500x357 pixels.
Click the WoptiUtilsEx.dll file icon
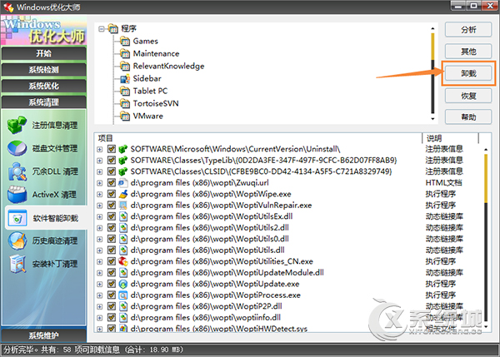click(122, 216)
